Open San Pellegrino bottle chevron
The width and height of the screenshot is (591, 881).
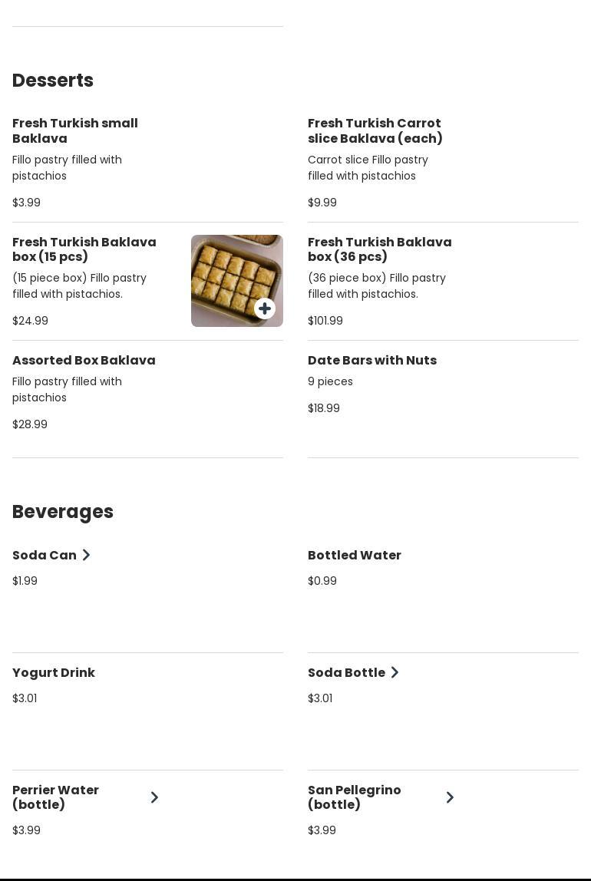click(x=450, y=797)
